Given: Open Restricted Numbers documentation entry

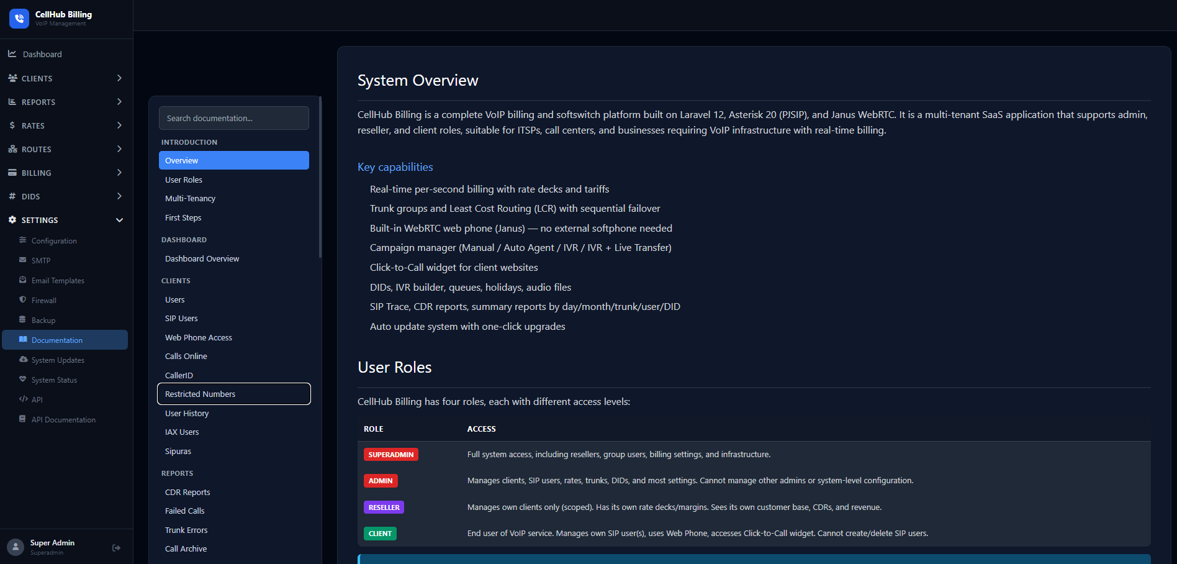Looking at the screenshot, I should click(x=234, y=394).
